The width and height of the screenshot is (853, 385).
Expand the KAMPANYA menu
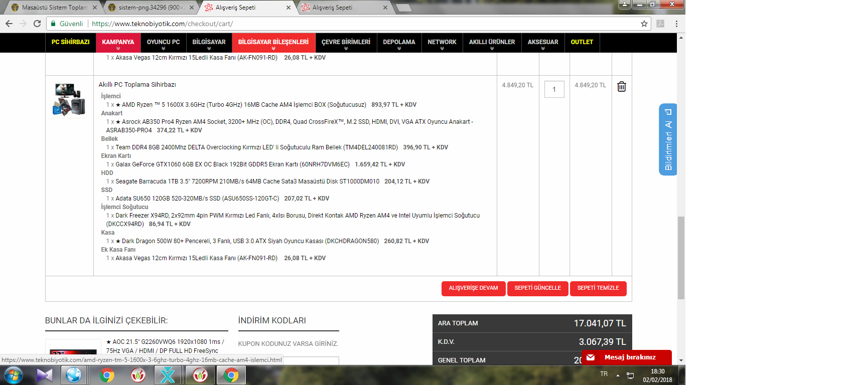(118, 43)
